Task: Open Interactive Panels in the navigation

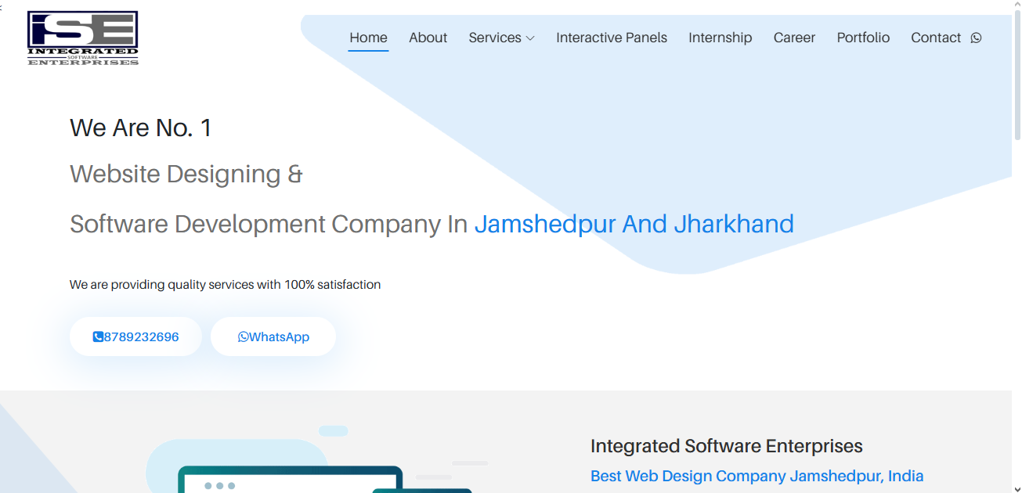Action: click(x=612, y=38)
